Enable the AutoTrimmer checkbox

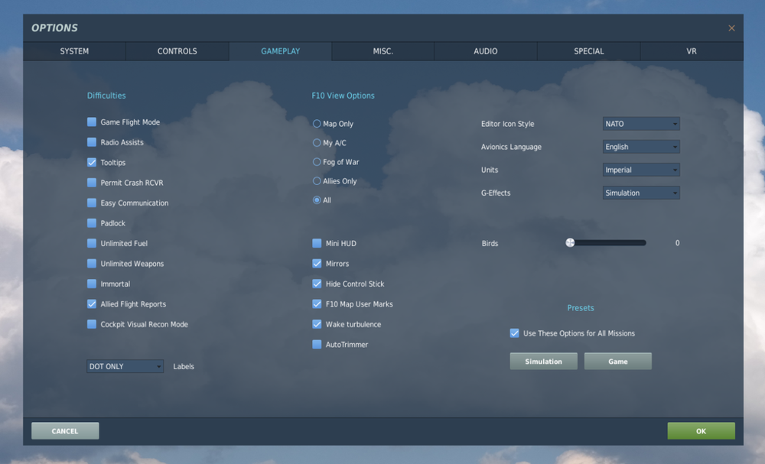tap(317, 344)
